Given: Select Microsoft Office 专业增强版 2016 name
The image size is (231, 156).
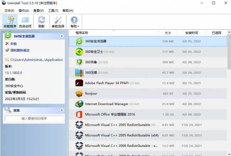Looking at the screenshot, I should [x=110, y=115].
